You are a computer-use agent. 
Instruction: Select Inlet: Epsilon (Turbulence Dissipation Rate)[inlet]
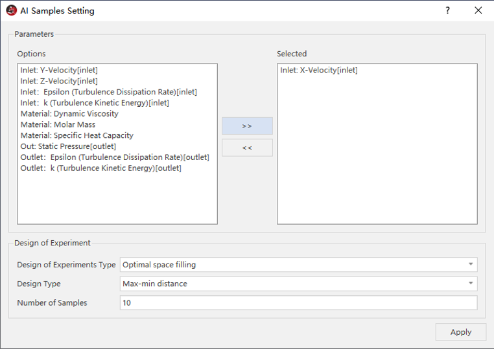tap(109, 92)
